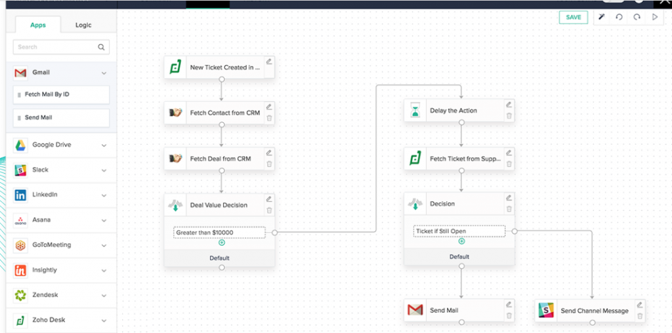Click output connector under New Ticket Created
This screenshot has height=333, width=672.
click(222, 79)
